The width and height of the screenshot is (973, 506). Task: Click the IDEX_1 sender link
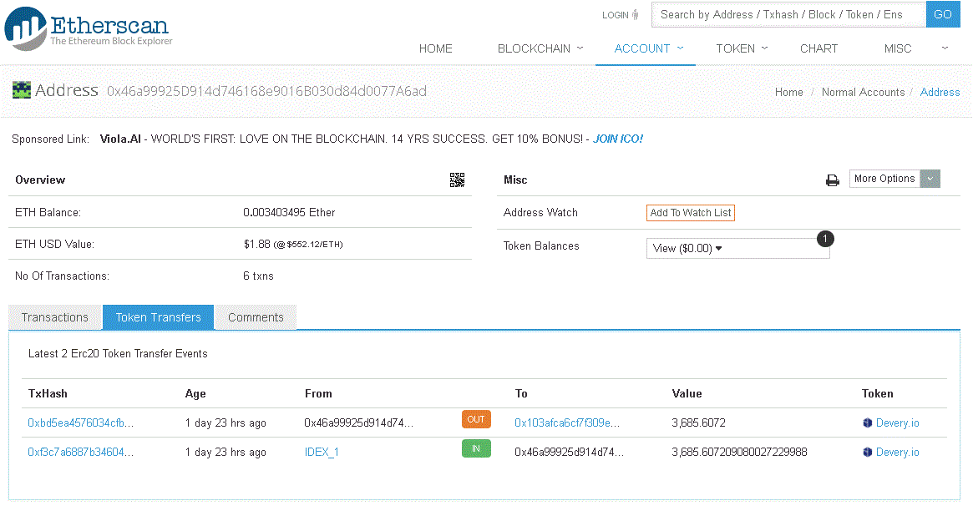point(322,452)
